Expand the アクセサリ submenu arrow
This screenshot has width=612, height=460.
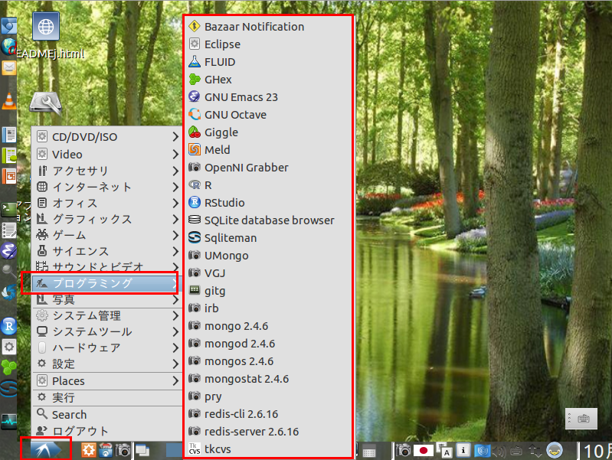[x=175, y=171]
